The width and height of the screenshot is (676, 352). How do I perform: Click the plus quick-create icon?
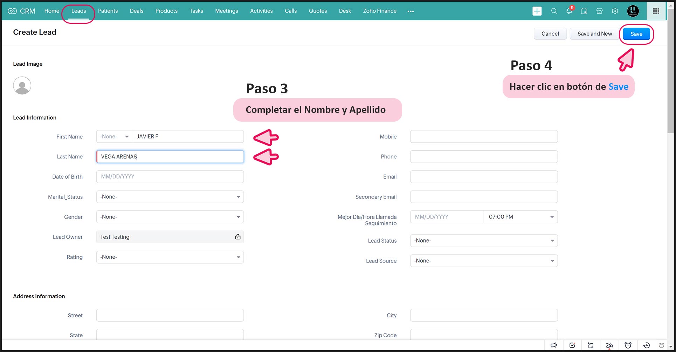click(537, 11)
